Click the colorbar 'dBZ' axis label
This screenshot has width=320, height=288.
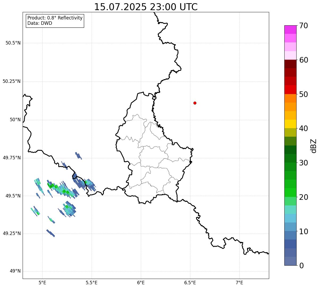point(314,146)
